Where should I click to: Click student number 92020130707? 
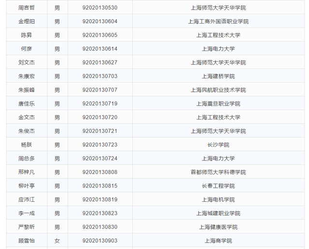100,90
